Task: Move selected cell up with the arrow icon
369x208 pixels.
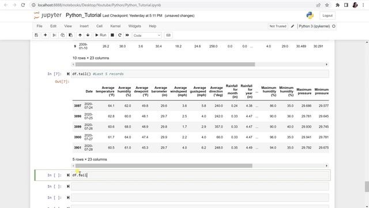Action: point(80,35)
